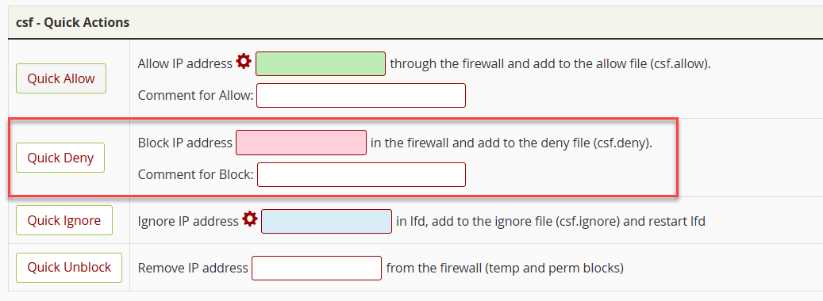Image resolution: width=823 pixels, height=301 pixels.
Task: Click the csf.deny description text
Action: click(x=511, y=143)
